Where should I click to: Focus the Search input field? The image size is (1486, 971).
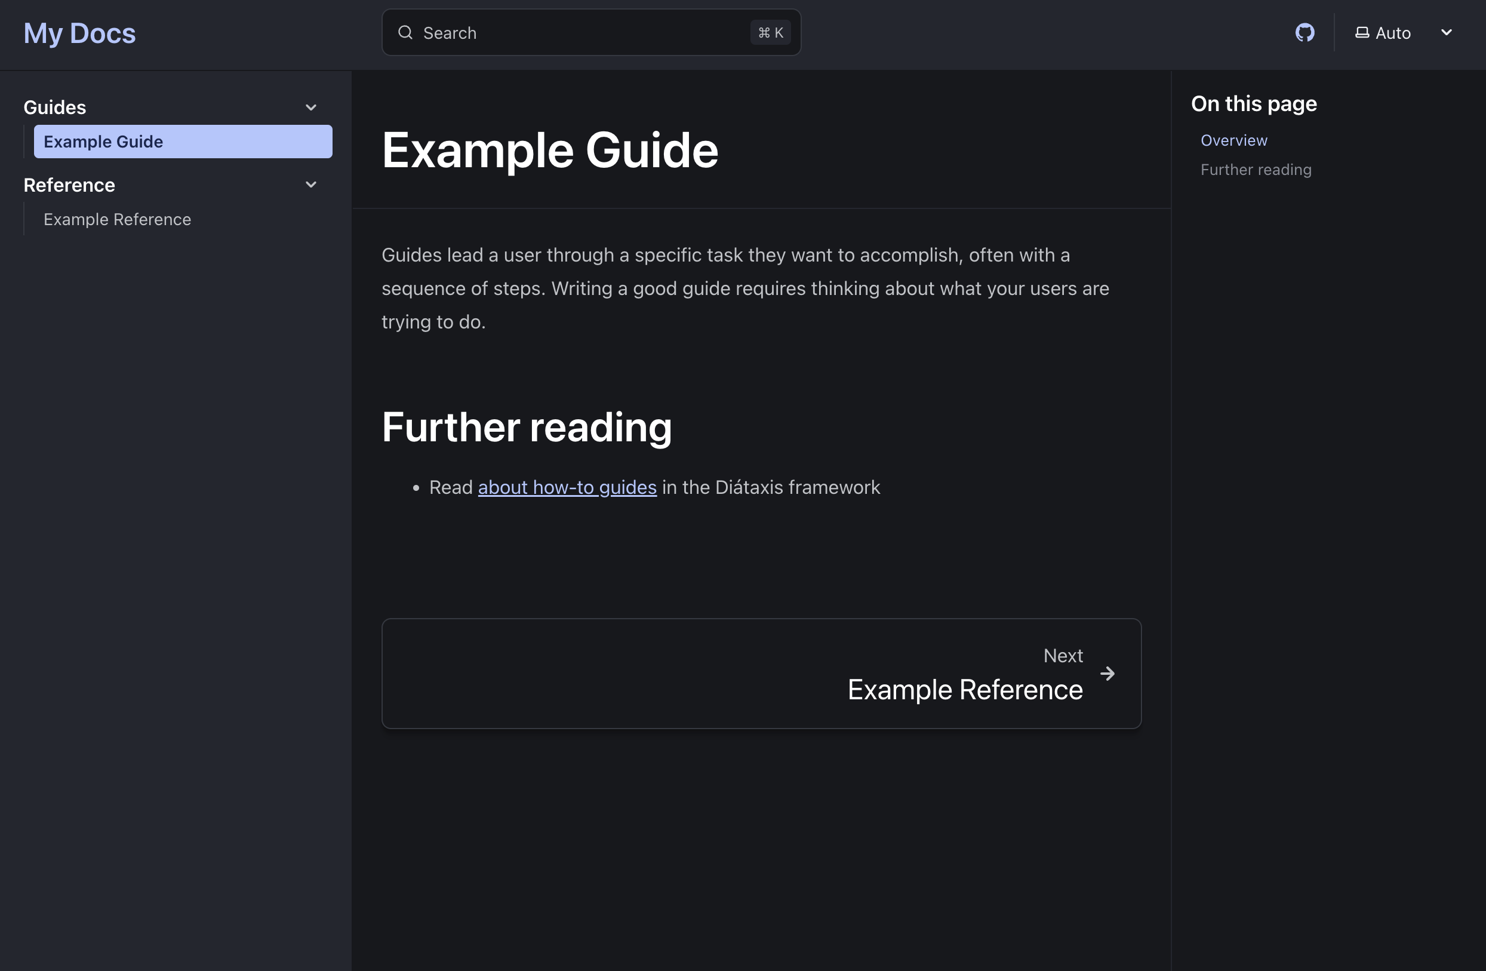(590, 32)
